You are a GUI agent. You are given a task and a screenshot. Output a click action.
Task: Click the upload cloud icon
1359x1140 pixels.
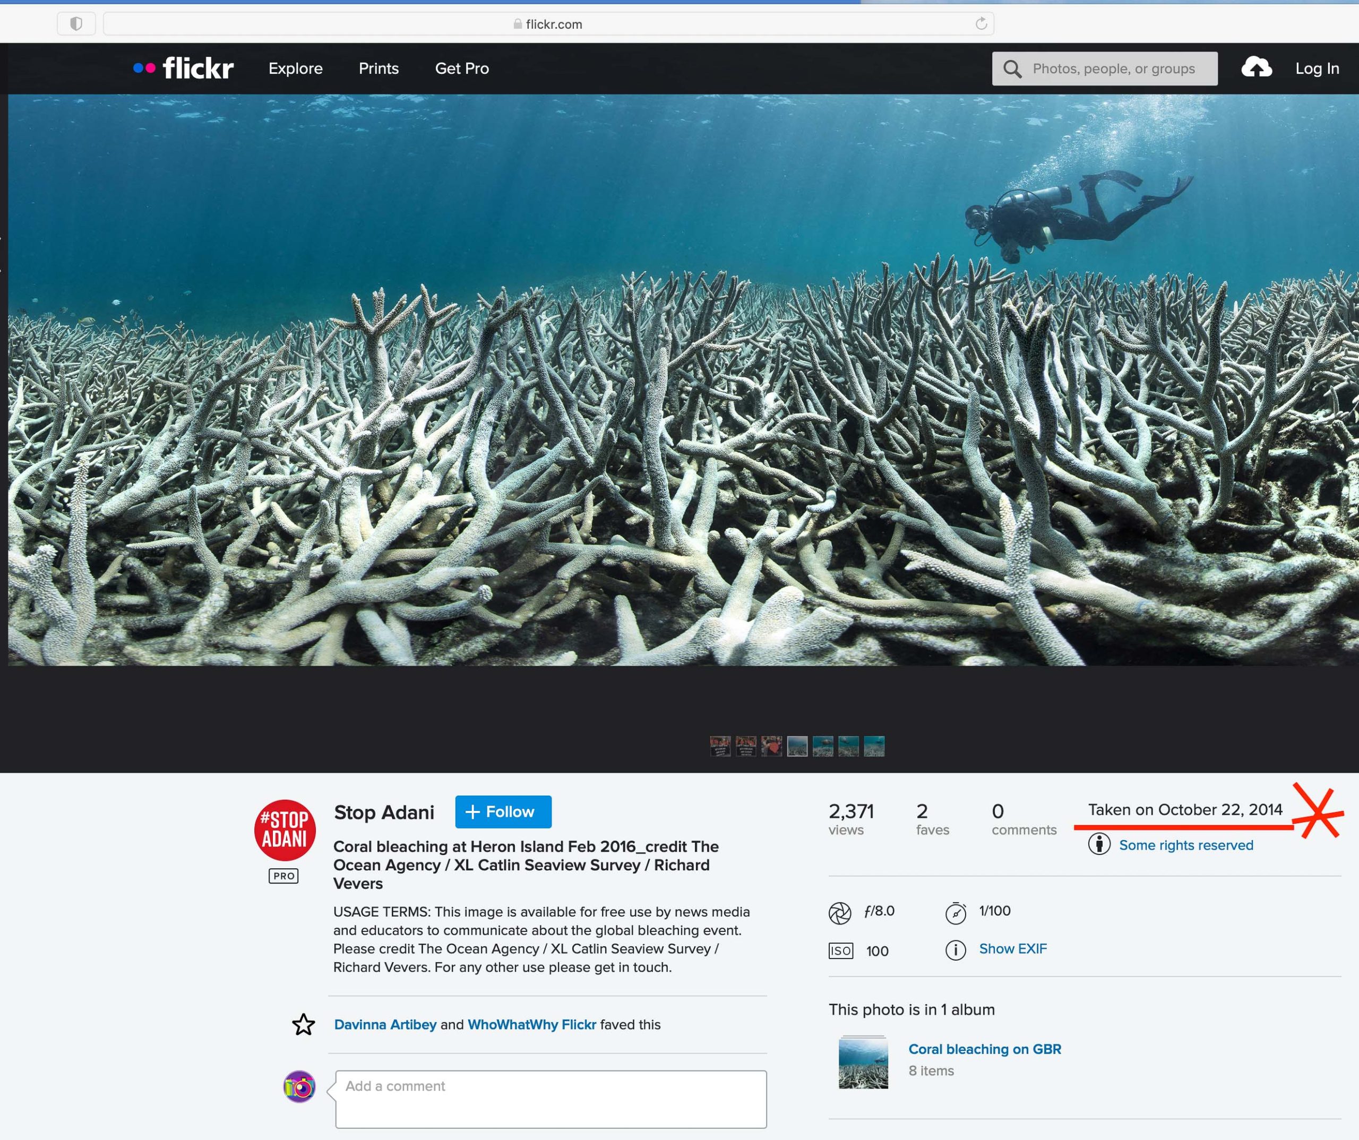tap(1256, 67)
